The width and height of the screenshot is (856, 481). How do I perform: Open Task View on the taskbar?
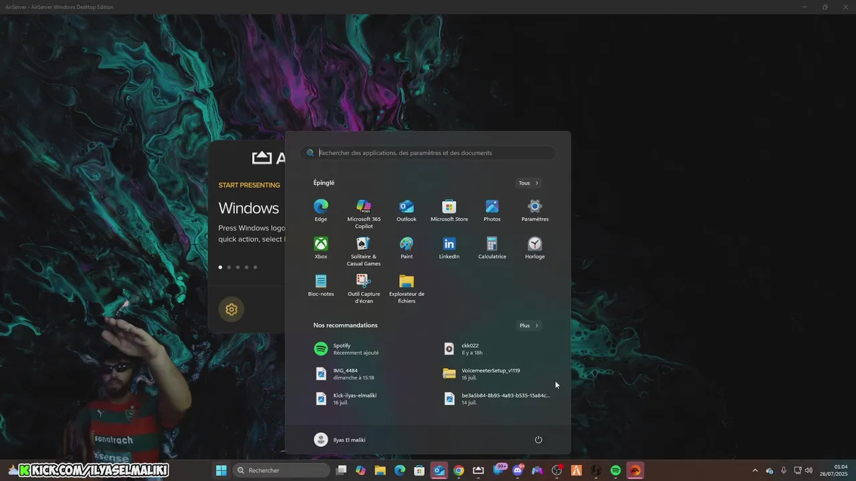pos(341,470)
